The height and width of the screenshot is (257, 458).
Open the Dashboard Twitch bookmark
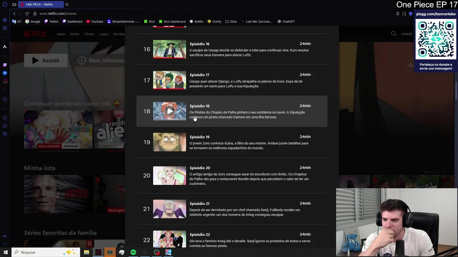click(72, 21)
